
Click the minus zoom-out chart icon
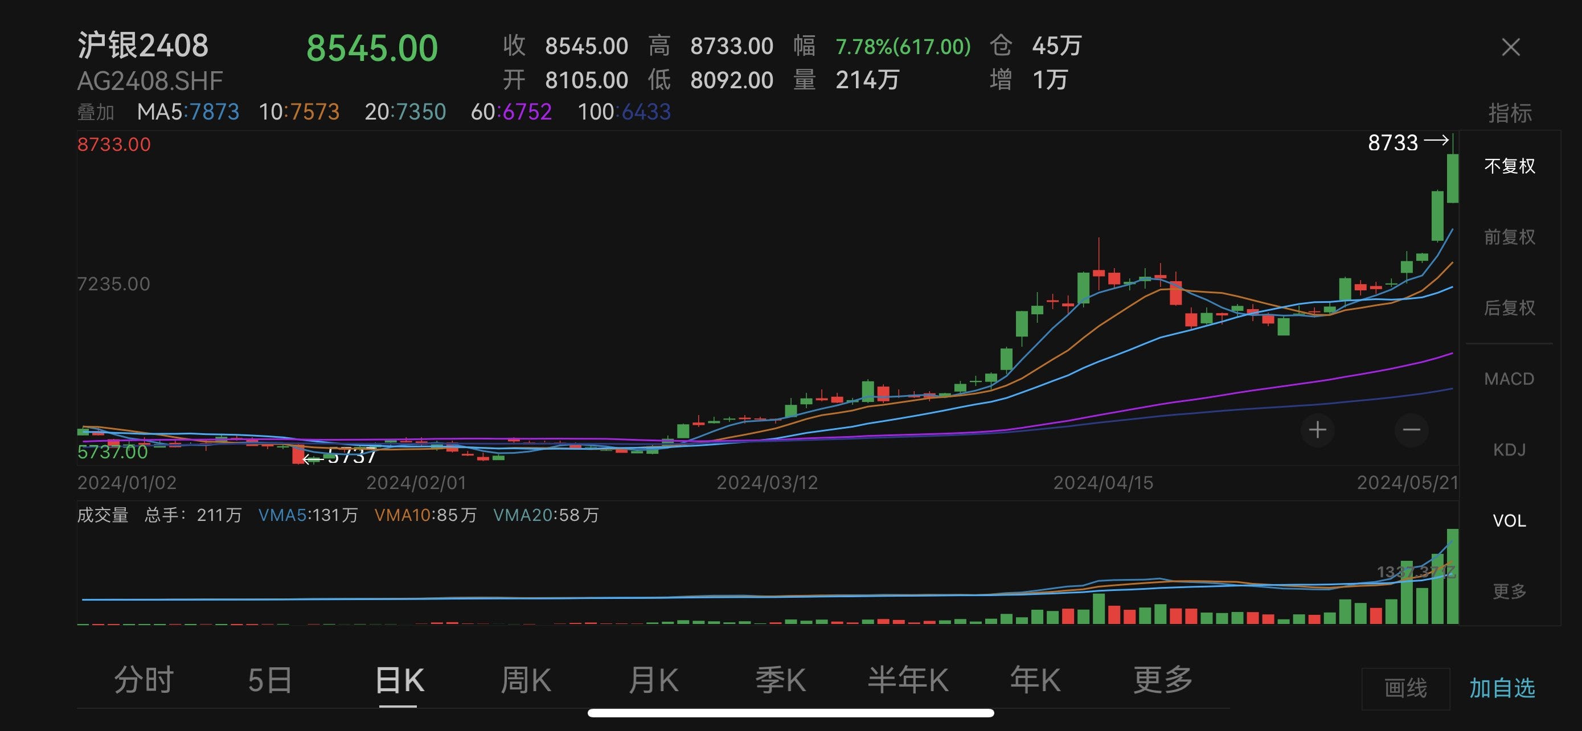point(1411,430)
